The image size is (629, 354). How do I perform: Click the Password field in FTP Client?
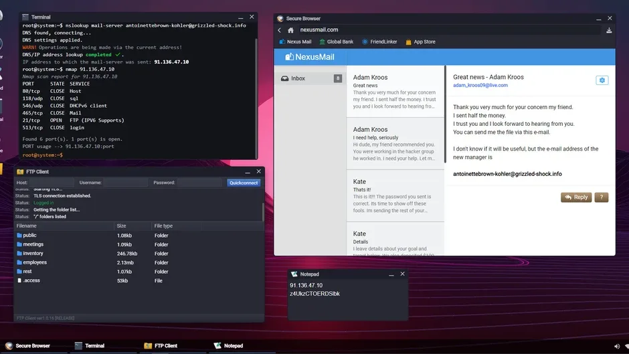click(x=199, y=183)
